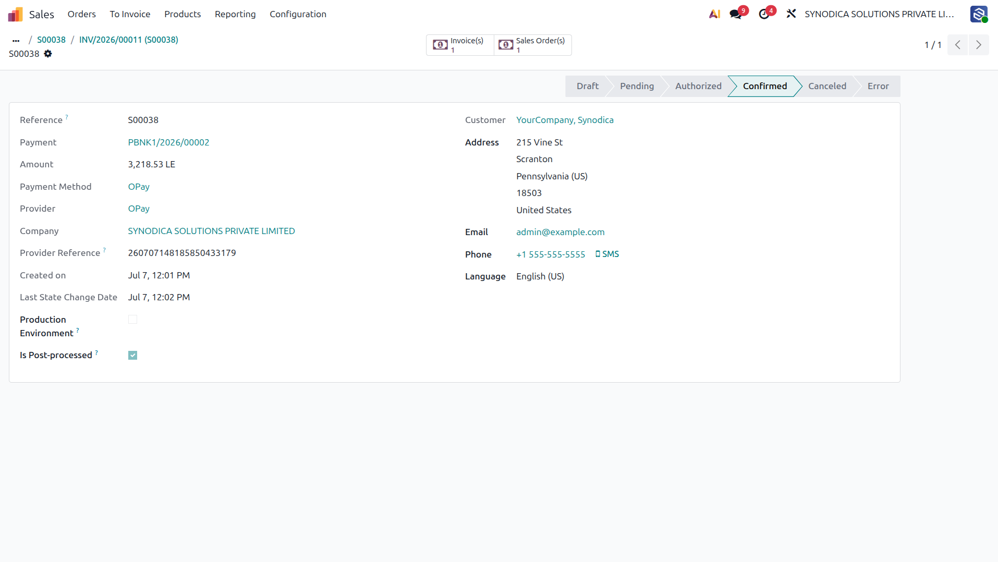Viewport: 998px width, 562px height.
Task: Click the state Pennsylvania (US)
Action: pos(552,176)
